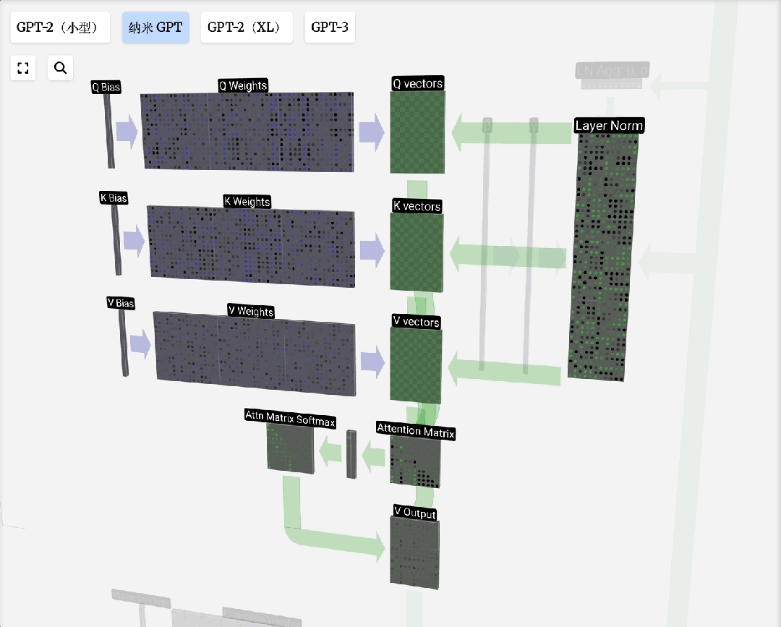Click the V Weights matrix block
Viewport: 781px width, 627px height.
click(255, 354)
